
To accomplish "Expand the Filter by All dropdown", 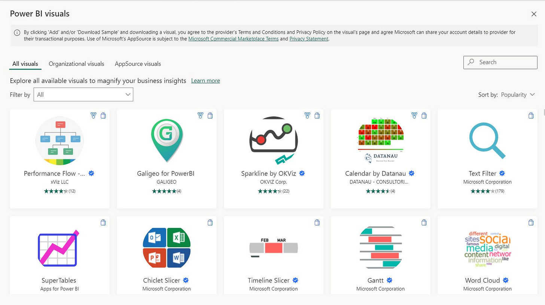I will tap(83, 94).
